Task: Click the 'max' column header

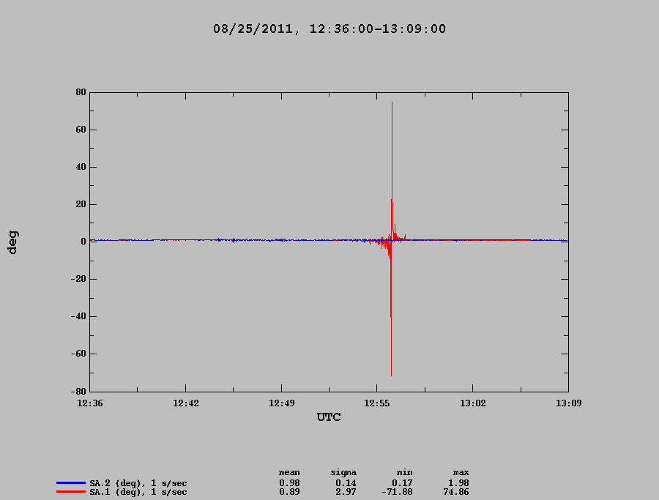Action: click(x=461, y=473)
